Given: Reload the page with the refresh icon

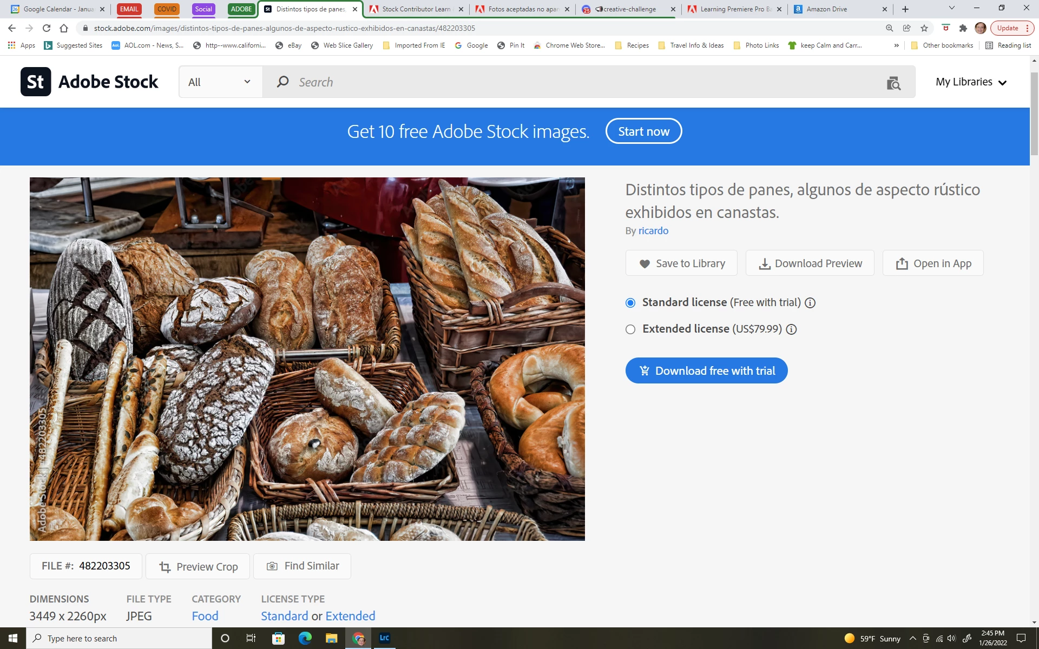Looking at the screenshot, I should tap(47, 28).
